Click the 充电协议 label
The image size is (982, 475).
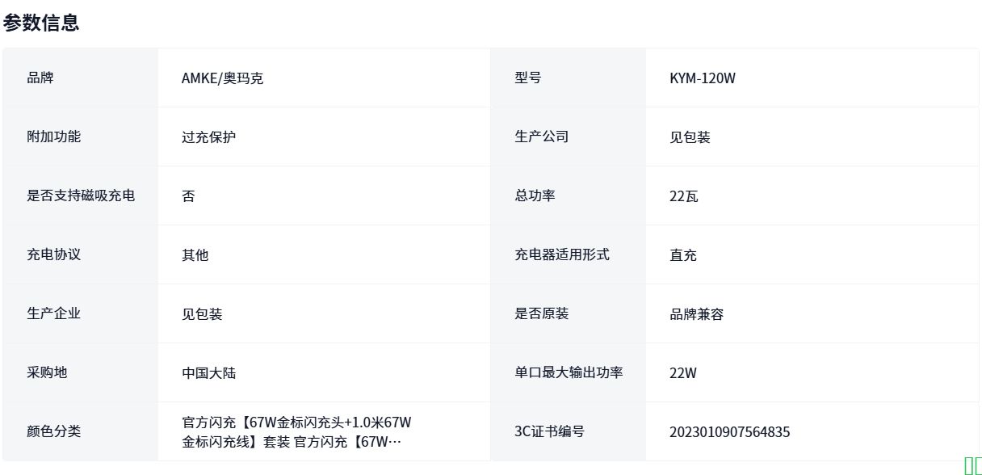54,254
